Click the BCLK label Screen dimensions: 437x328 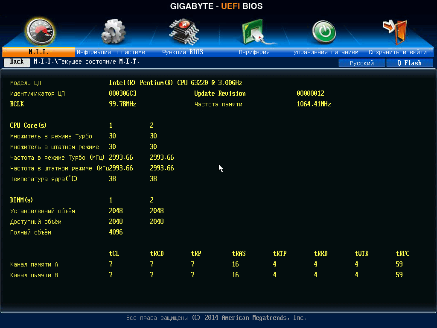coord(17,104)
